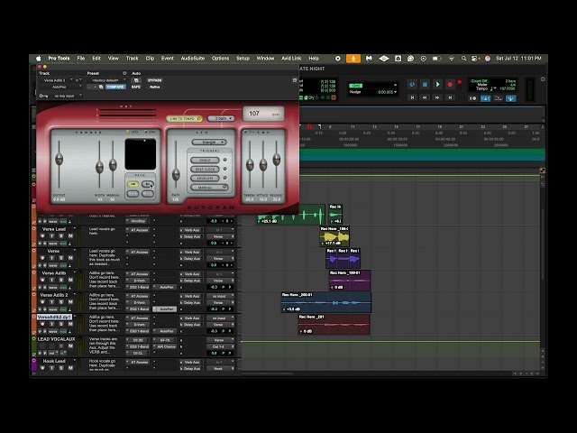Viewport: 577px width, 433px height.
Task: Click the key input key icon
Action: (x=43, y=96)
